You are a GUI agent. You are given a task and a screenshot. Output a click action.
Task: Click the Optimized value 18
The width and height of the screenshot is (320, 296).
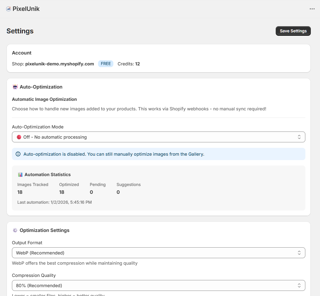pos(62,192)
